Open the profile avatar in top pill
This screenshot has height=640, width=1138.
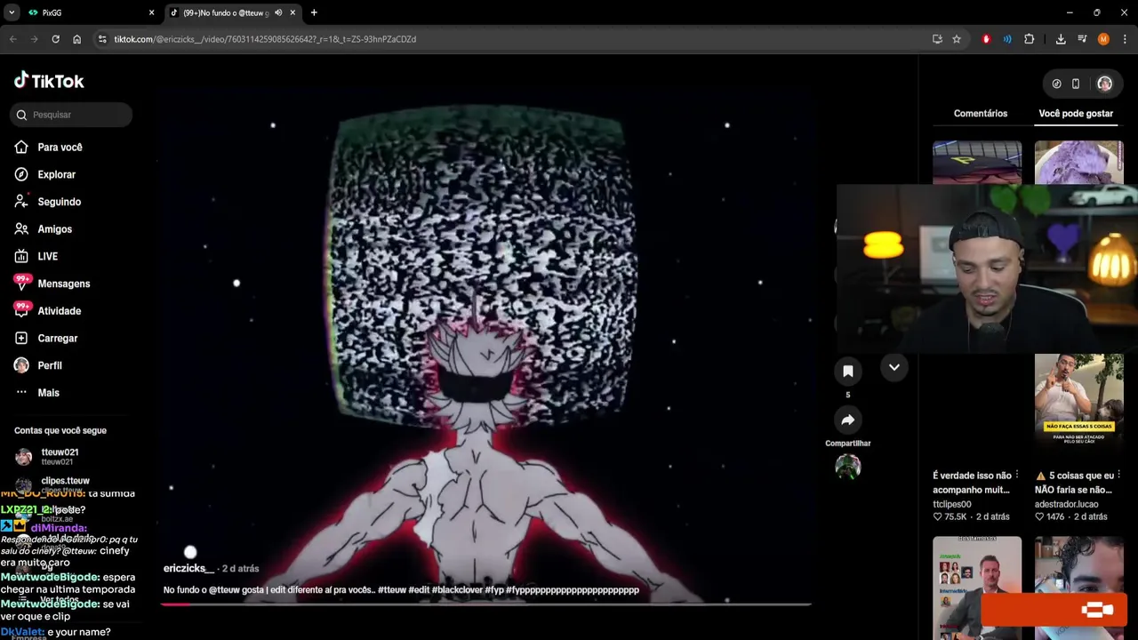click(1104, 84)
